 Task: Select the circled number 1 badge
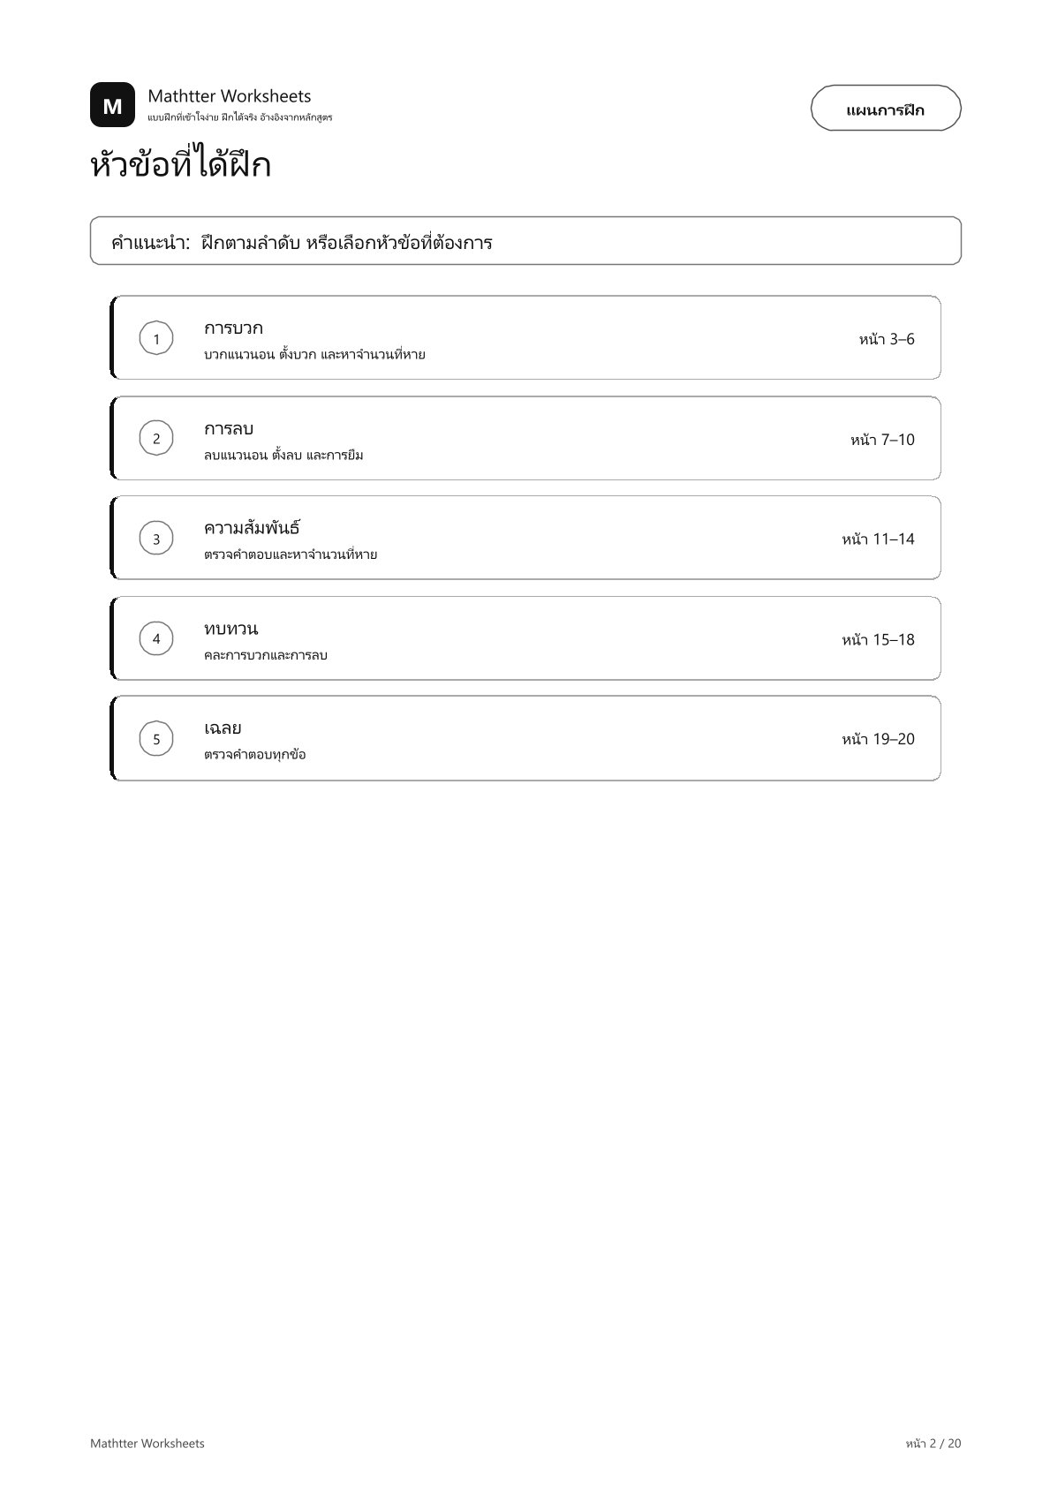[156, 339]
